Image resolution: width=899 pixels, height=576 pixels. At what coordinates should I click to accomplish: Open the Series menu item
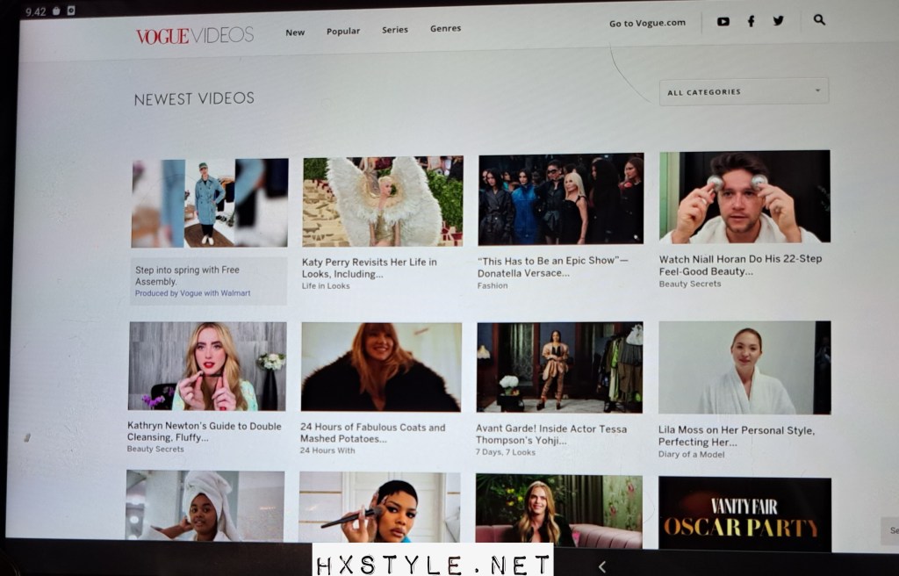[395, 30]
